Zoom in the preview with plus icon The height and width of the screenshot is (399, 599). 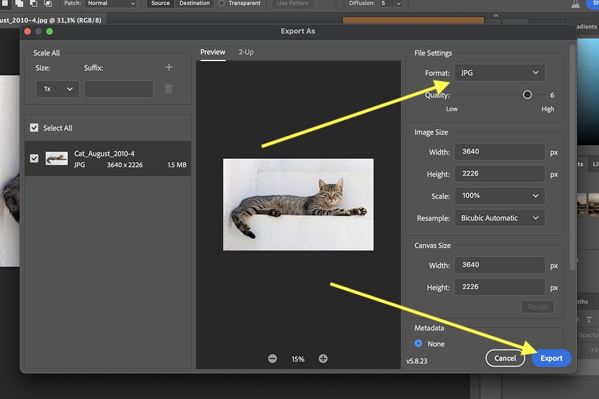point(323,358)
